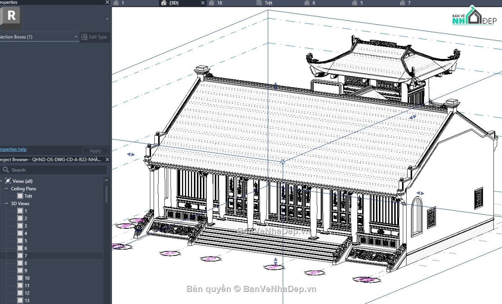This screenshot has width=502, height=304.
Task: Click section box bottom face control arrow
Action: (x=276, y=261)
